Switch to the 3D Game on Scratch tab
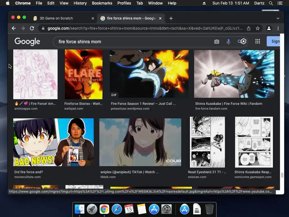The height and width of the screenshot is (217, 289). click(x=56, y=18)
